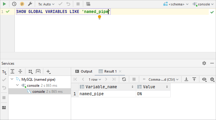216x120 pixels.
Task: Click the Stop square in editor toolbar
Action: (x=78, y=4)
